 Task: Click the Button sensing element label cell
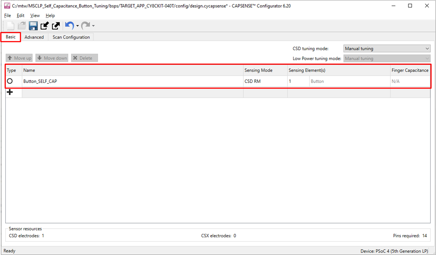[350, 81]
